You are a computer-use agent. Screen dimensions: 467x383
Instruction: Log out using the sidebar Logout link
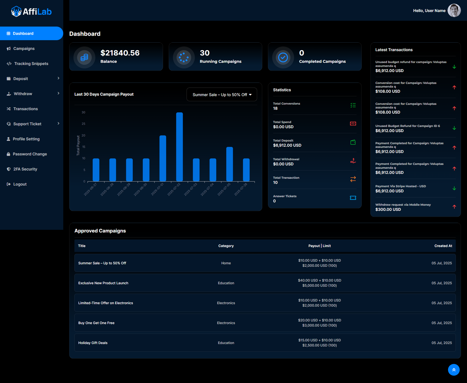[20, 184]
